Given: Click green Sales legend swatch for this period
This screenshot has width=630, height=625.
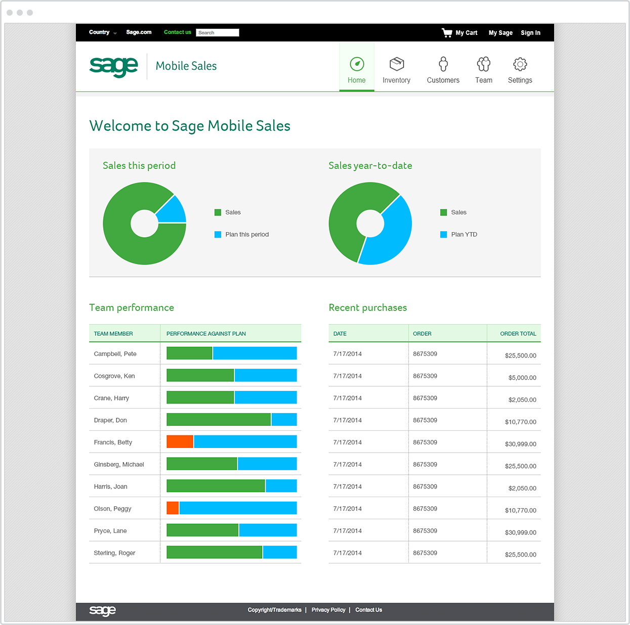Looking at the screenshot, I should 218,212.
